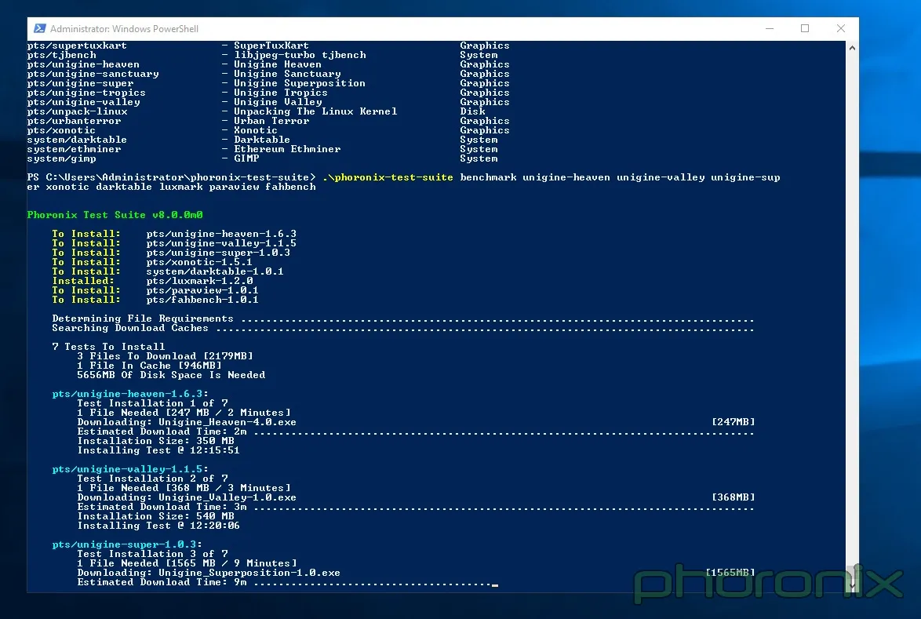This screenshot has height=619, width=921.
Task: Minimize the PowerShell window
Action: click(x=768, y=28)
